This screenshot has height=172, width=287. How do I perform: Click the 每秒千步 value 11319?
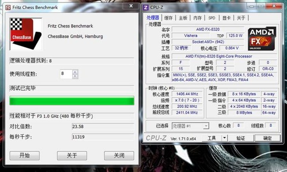click(103, 137)
